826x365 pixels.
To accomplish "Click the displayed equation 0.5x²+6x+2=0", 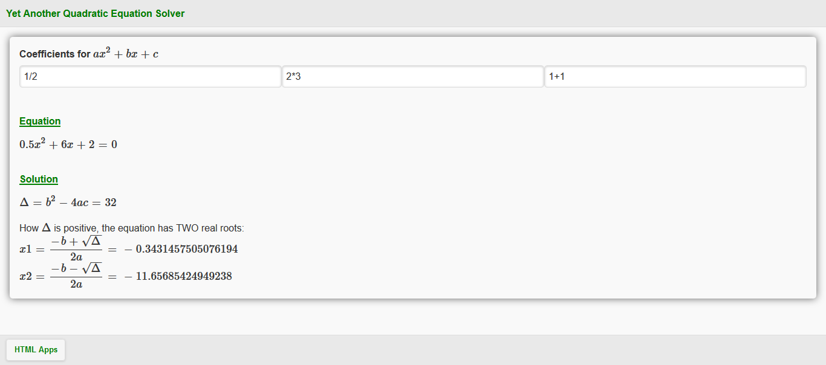I will pos(68,144).
